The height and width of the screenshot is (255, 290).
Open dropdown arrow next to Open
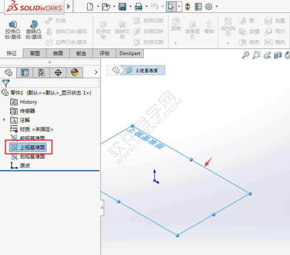114,7
